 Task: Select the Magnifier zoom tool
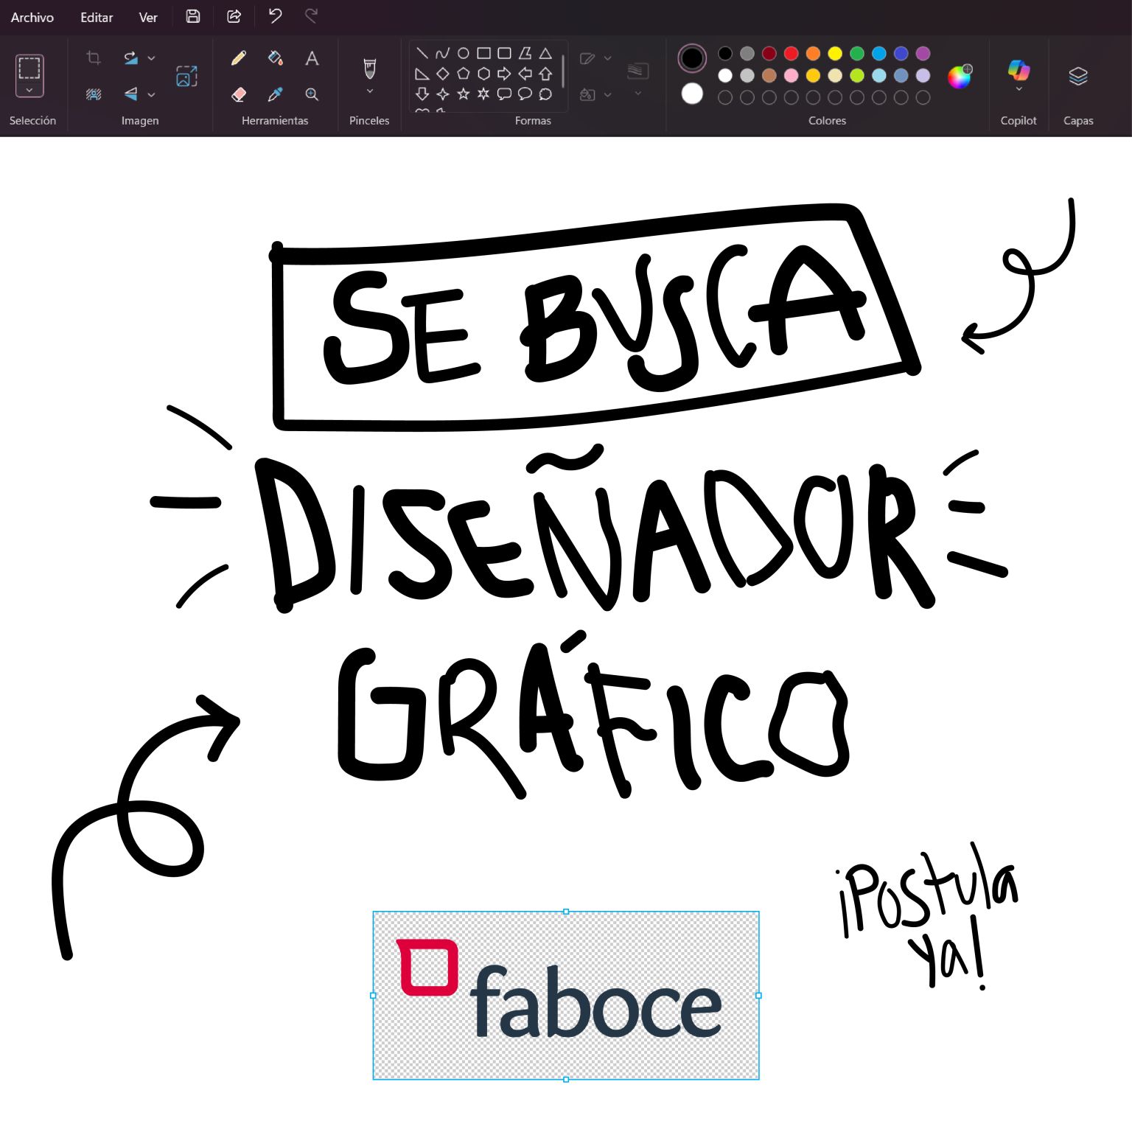coord(312,94)
